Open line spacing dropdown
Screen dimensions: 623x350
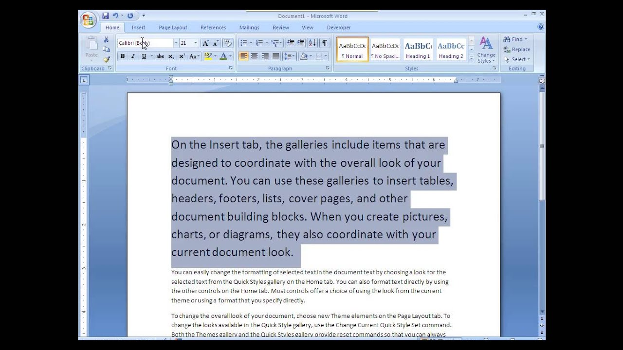(x=289, y=56)
